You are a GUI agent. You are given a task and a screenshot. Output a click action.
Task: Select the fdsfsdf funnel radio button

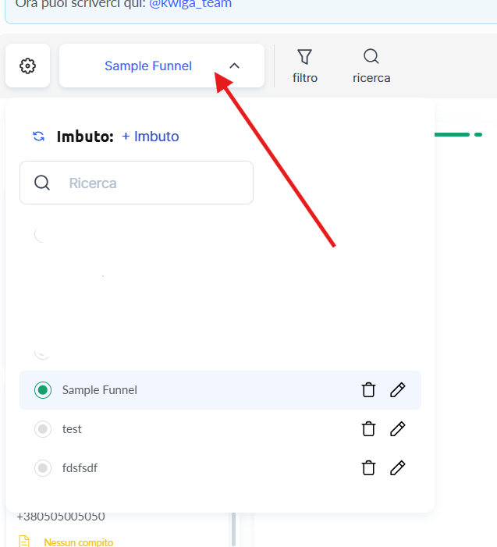point(43,468)
